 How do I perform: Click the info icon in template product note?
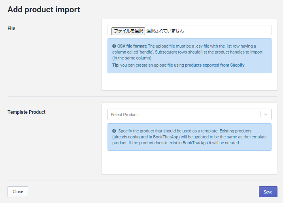click(x=114, y=131)
